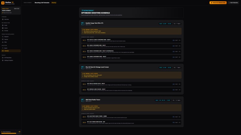Click Day 1 badge for Seattle Cargo Yard
This screenshot has width=241, height=135.
tap(83, 24)
